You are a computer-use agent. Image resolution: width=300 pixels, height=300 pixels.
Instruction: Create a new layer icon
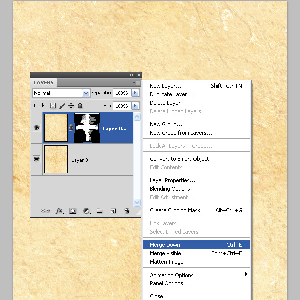pos(113,211)
